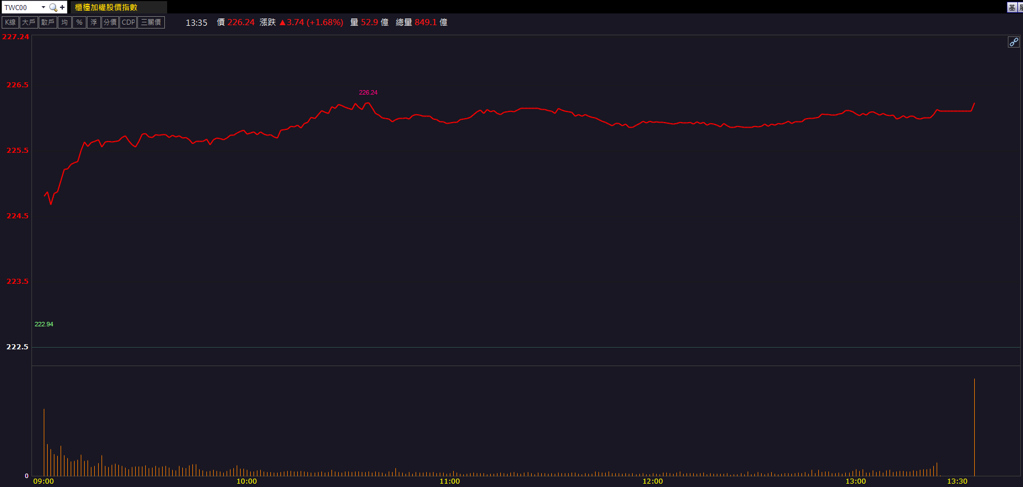
Task: Click the 量 52.9 億 volume readout
Action: 370,22
